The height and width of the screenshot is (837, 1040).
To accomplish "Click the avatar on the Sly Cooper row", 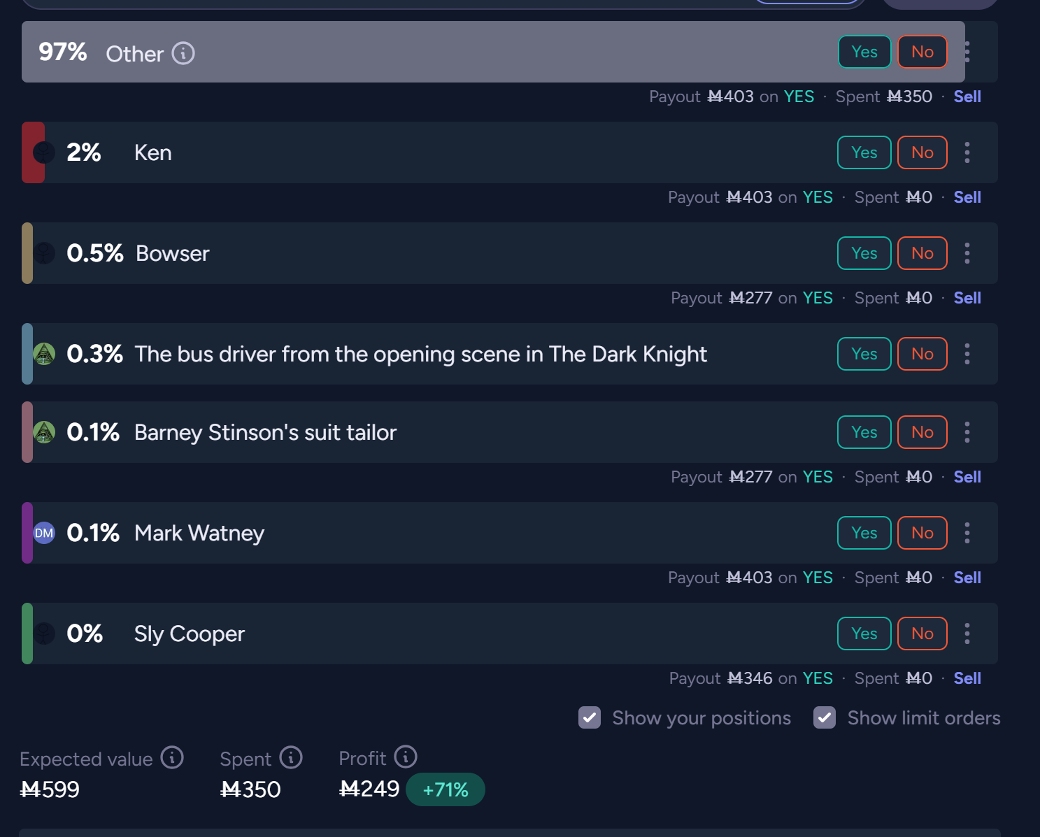I will (x=44, y=634).
